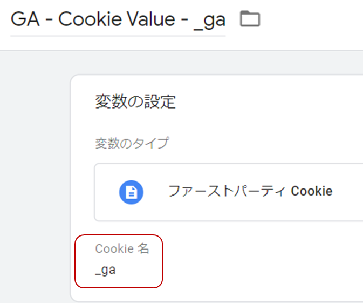
Task: Click the white header area right of folder
Action: coord(313,22)
